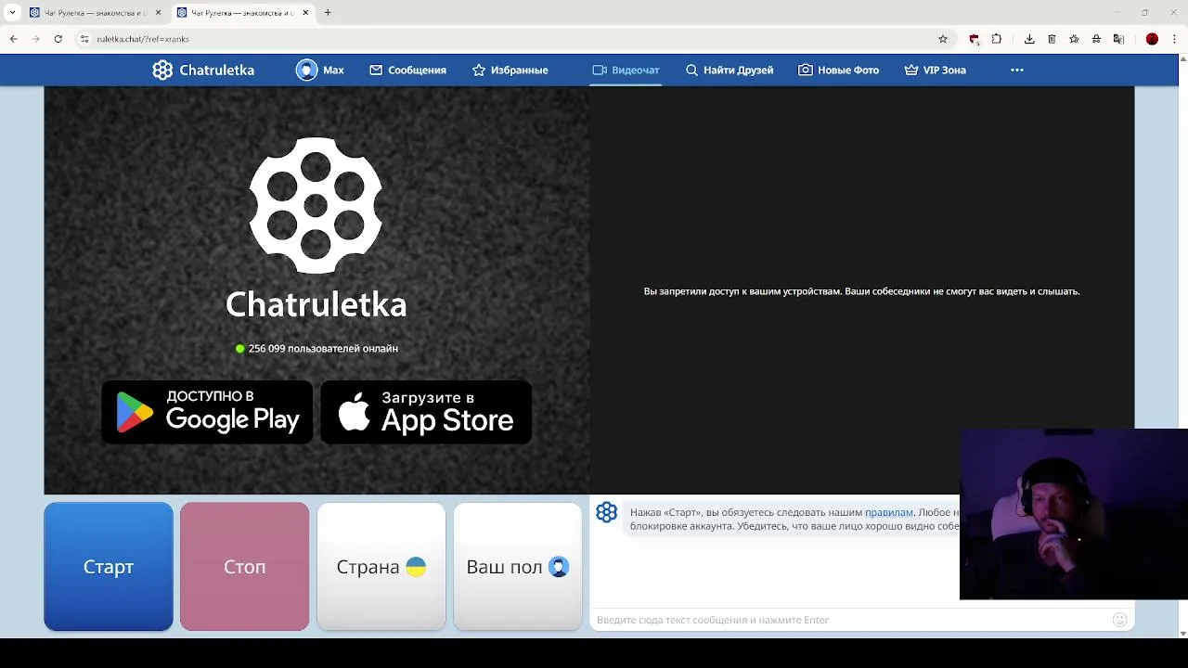Bookmark this page with the star
Viewport: 1188px width, 668px height.
click(x=943, y=39)
